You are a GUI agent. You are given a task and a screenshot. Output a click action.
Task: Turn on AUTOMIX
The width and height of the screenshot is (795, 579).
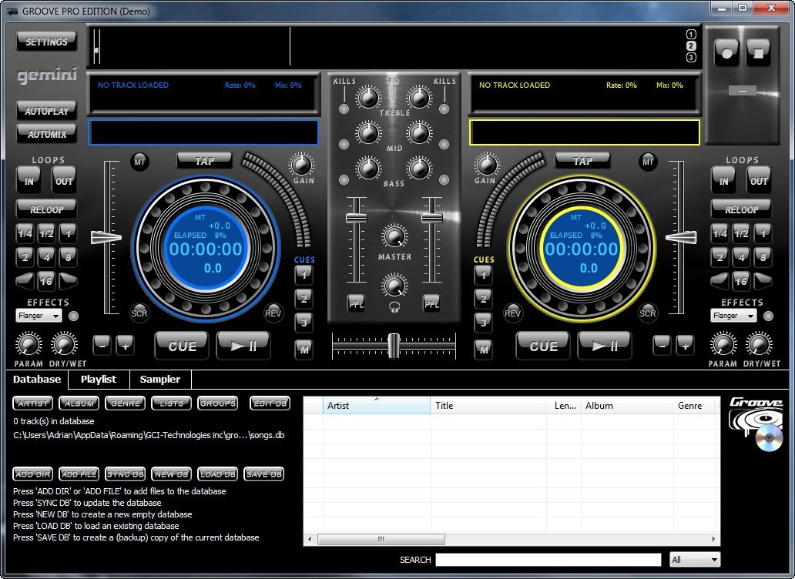[x=46, y=133]
